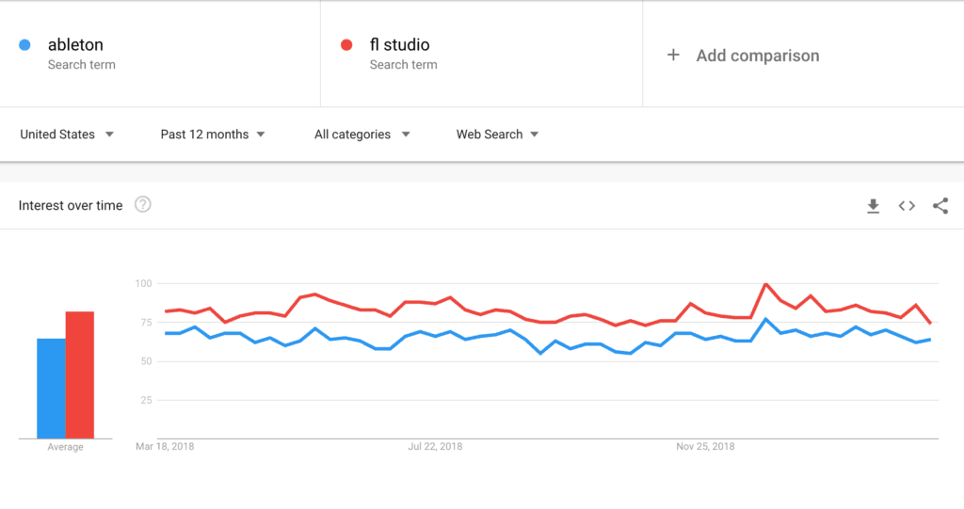Edit the fl studio search term
Screen dimensions: 964x509
pyautogui.click(x=399, y=45)
